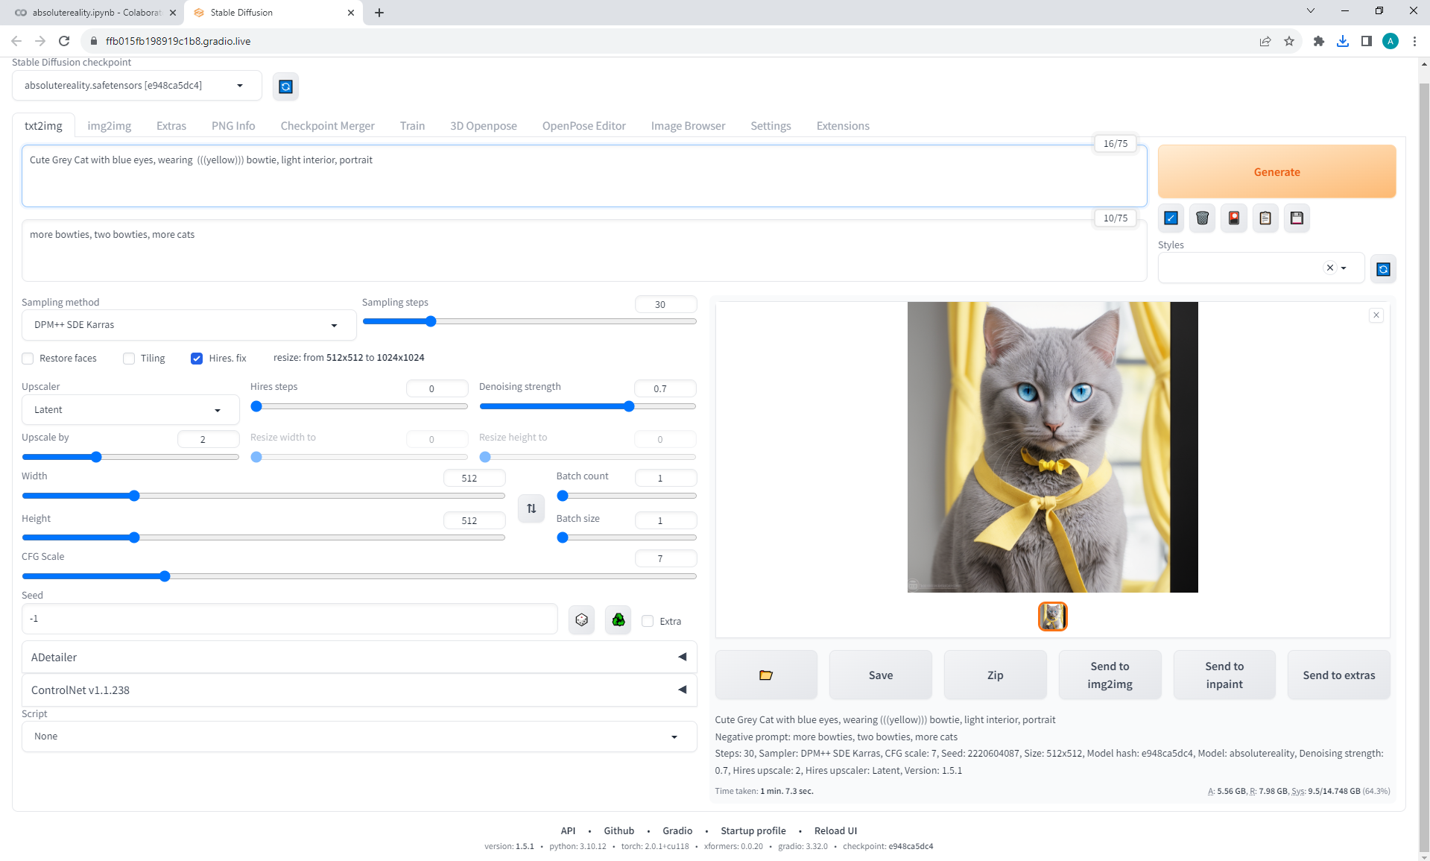The width and height of the screenshot is (1430, 861).
Task: Save the current prompt as a style
Action: (1297, 218)
